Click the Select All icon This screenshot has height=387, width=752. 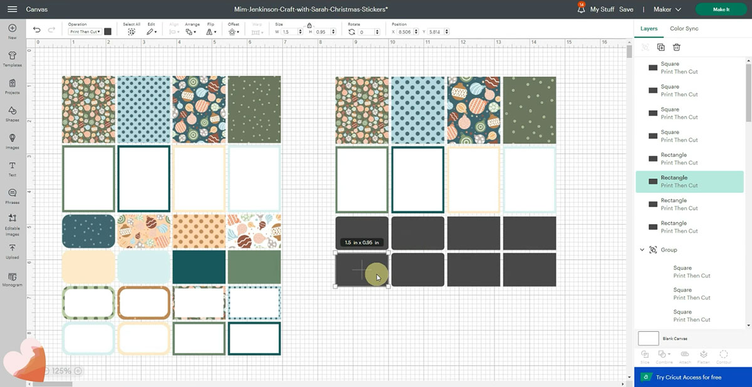point(132,31)
